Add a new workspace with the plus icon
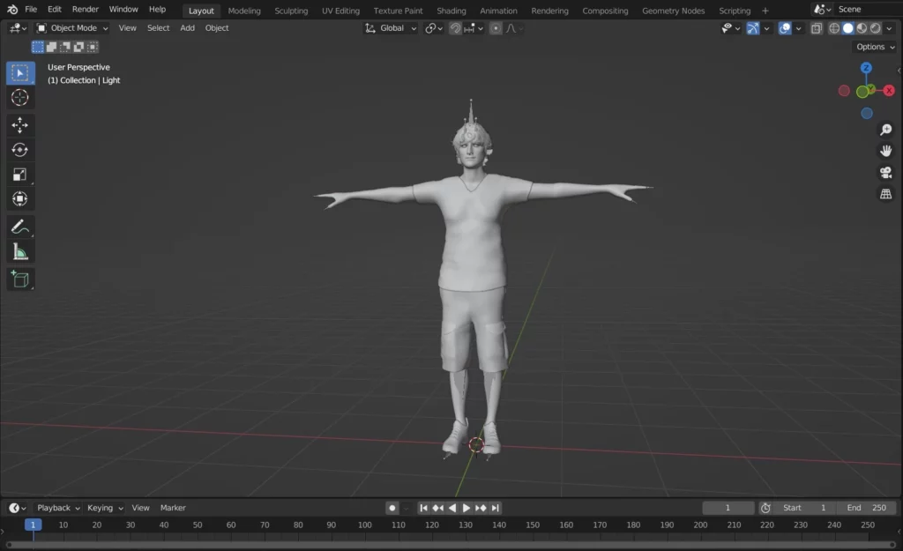This screenshot has height=551, width=903. tap(765, 11)
